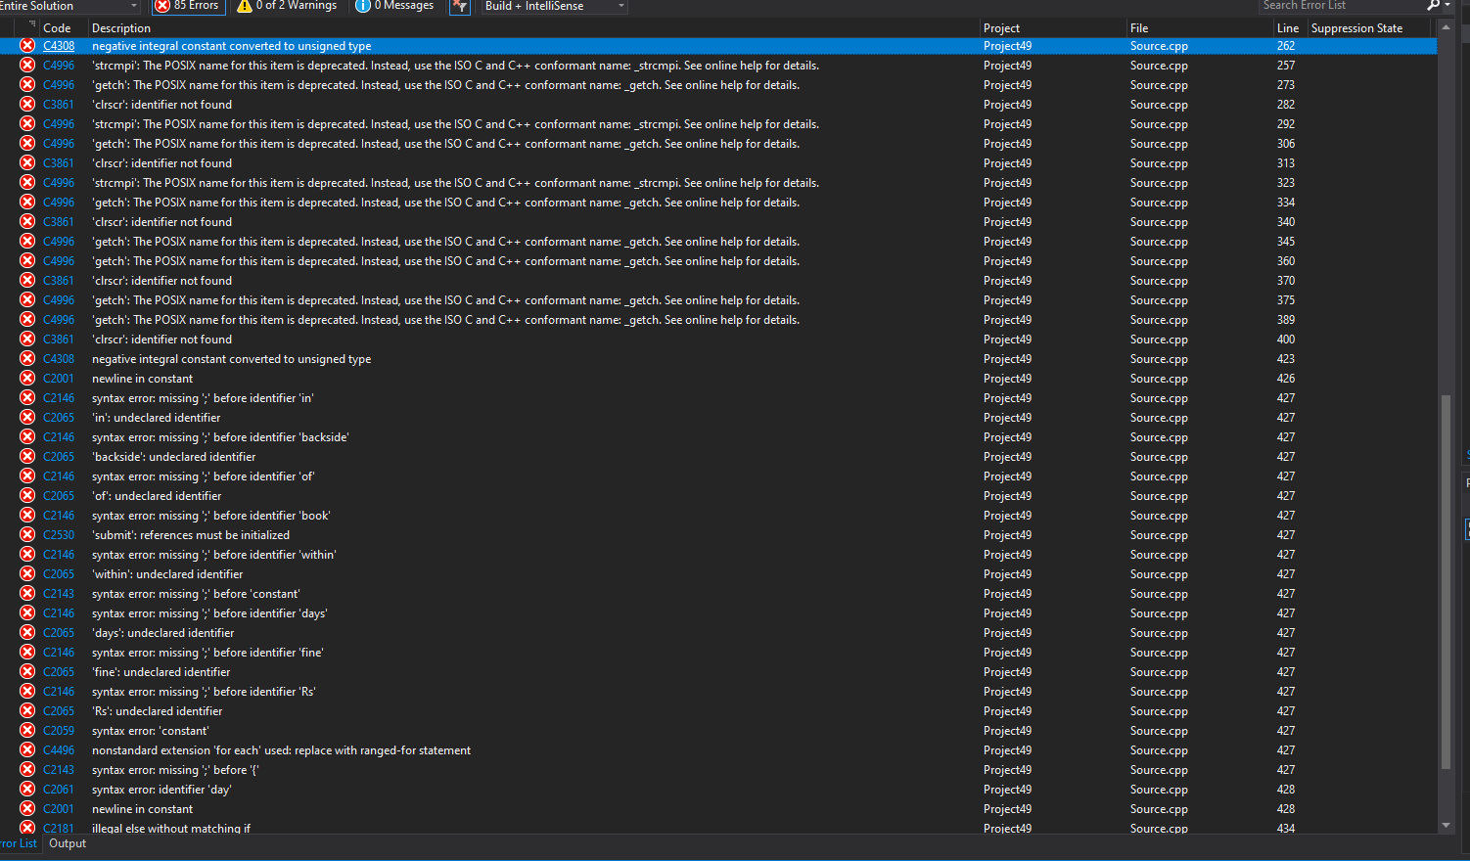Screen dimensions: 1470x861
Task: Click the scrollbar down arrow
Action: tap(1446, 826)
